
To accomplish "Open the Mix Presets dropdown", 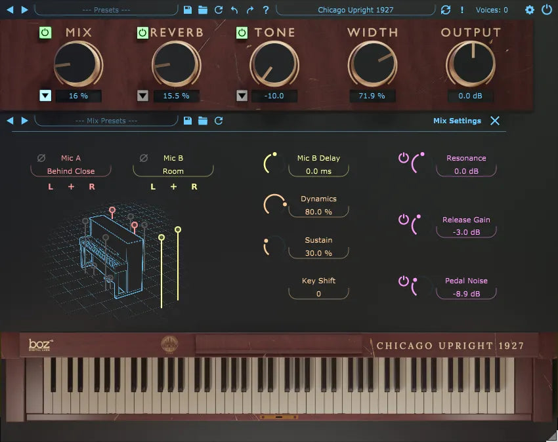I will [105, 121].
